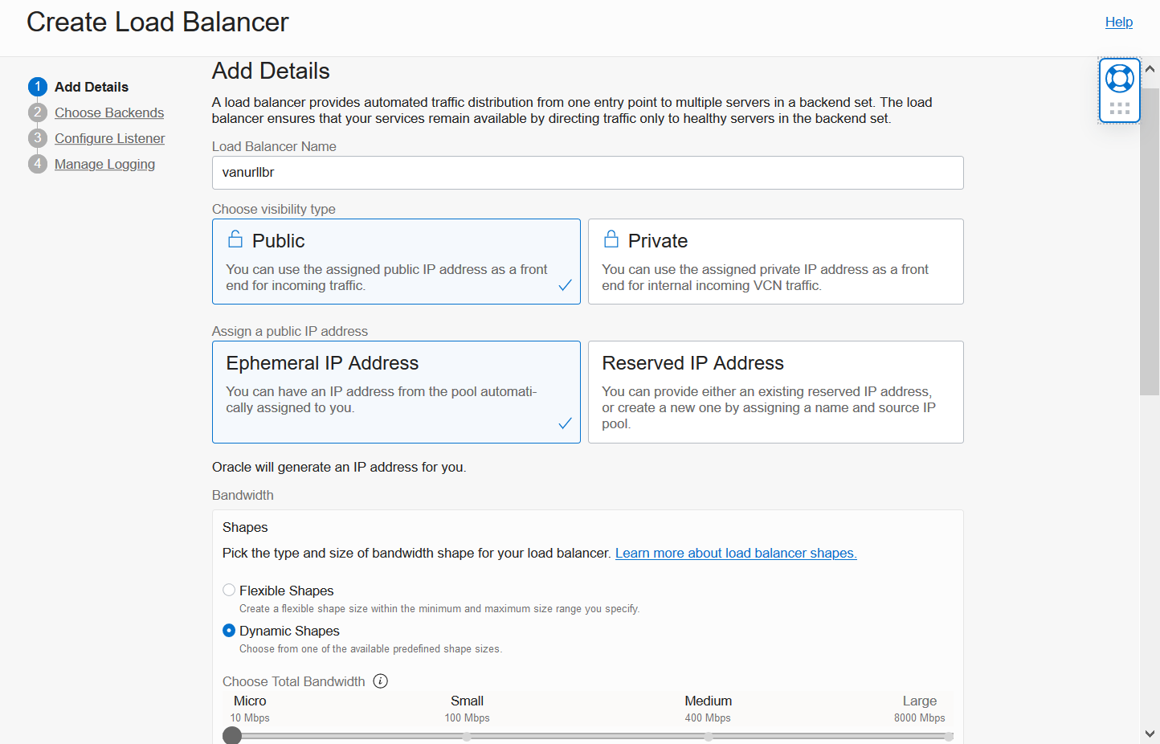Click inside the Load Balancer Name field

click(x=587, y=172)
